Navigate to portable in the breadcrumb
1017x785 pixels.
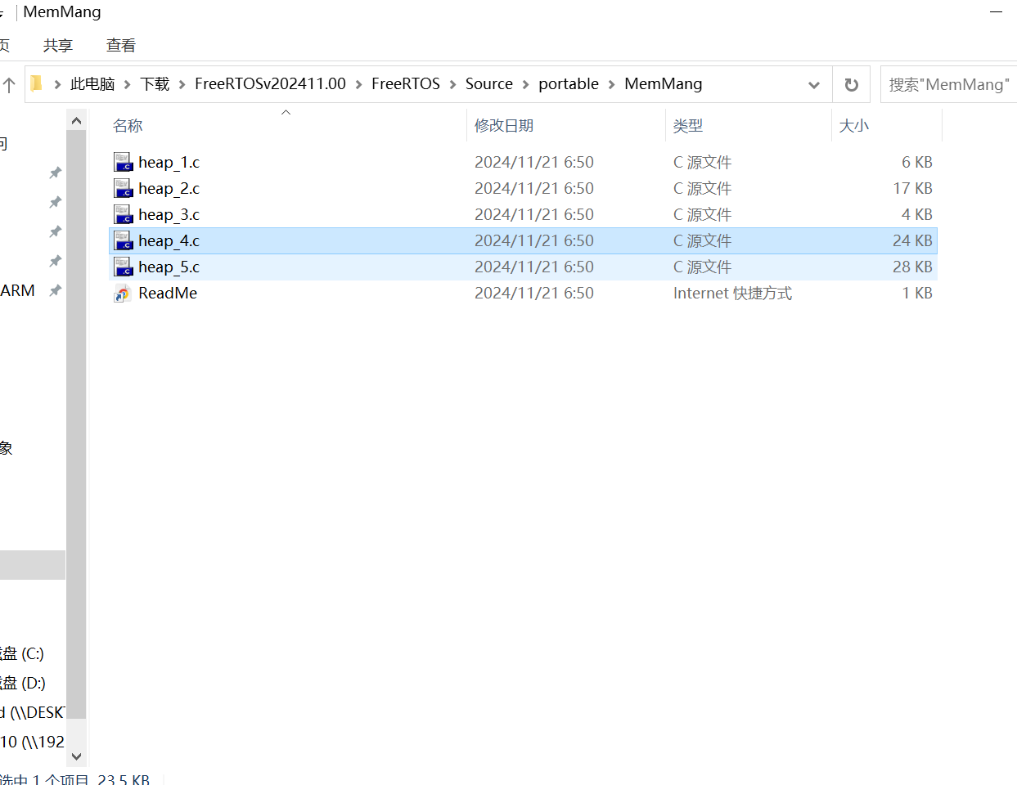point(569,83)
